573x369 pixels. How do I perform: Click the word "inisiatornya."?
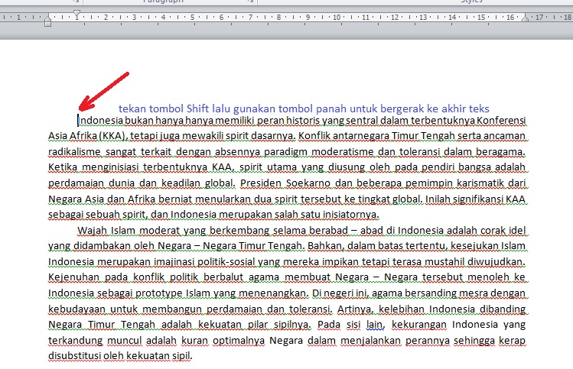pyautogui.click(x=351, y=214)
